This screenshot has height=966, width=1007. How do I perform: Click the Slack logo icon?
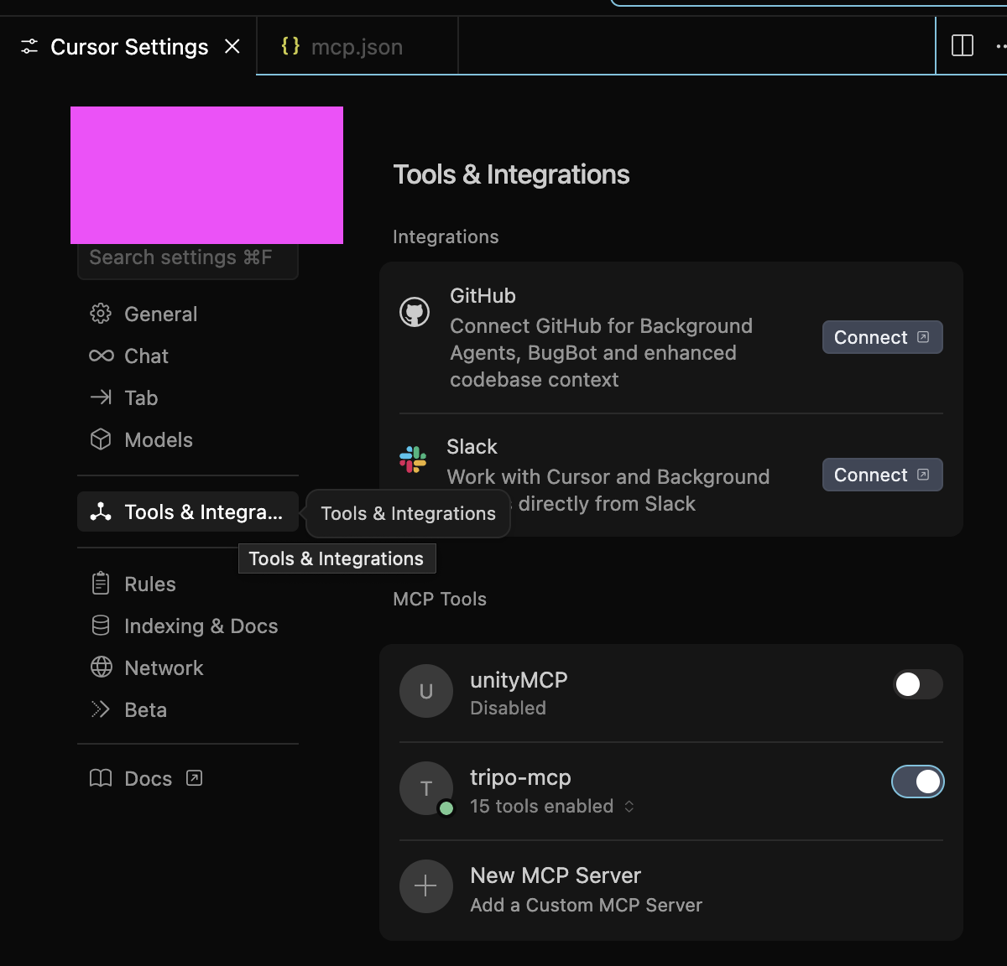click(413, 460)
